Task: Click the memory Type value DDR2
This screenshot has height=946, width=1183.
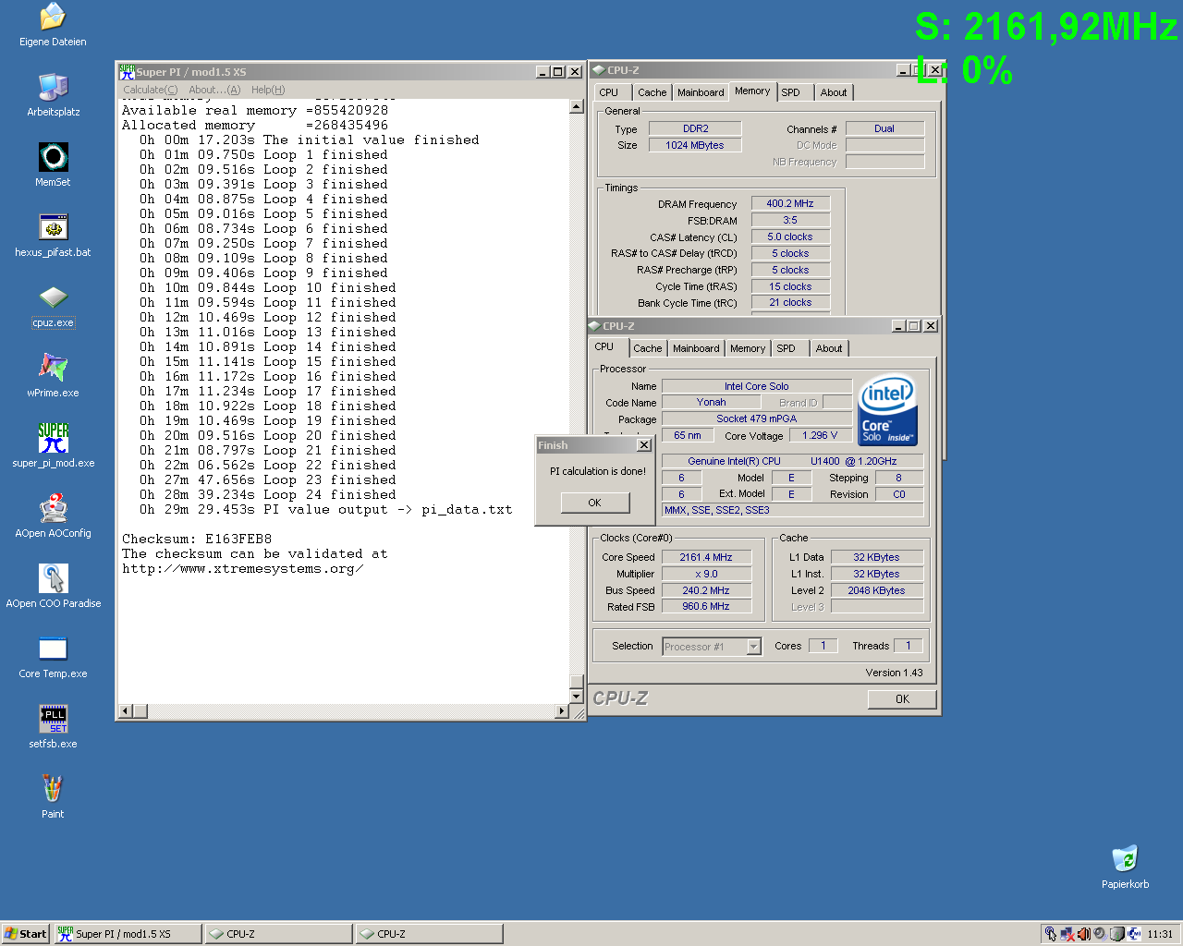Action: pos(695,128)
